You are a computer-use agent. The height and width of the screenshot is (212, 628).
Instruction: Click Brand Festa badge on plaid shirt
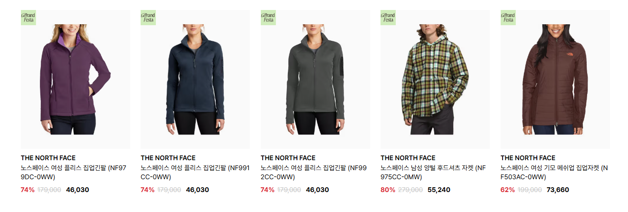pos(388,18)
